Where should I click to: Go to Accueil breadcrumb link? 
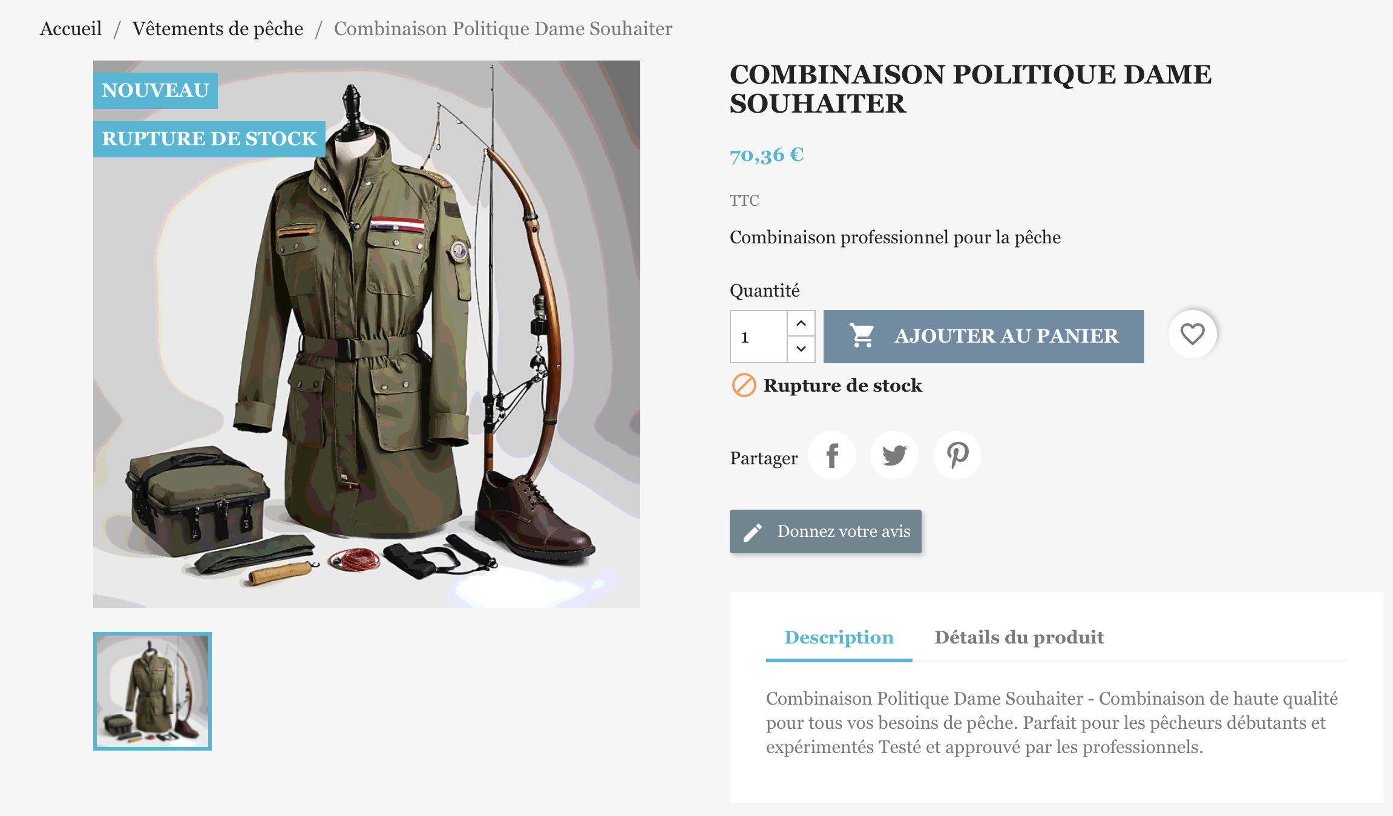click(x=71, y=28)
